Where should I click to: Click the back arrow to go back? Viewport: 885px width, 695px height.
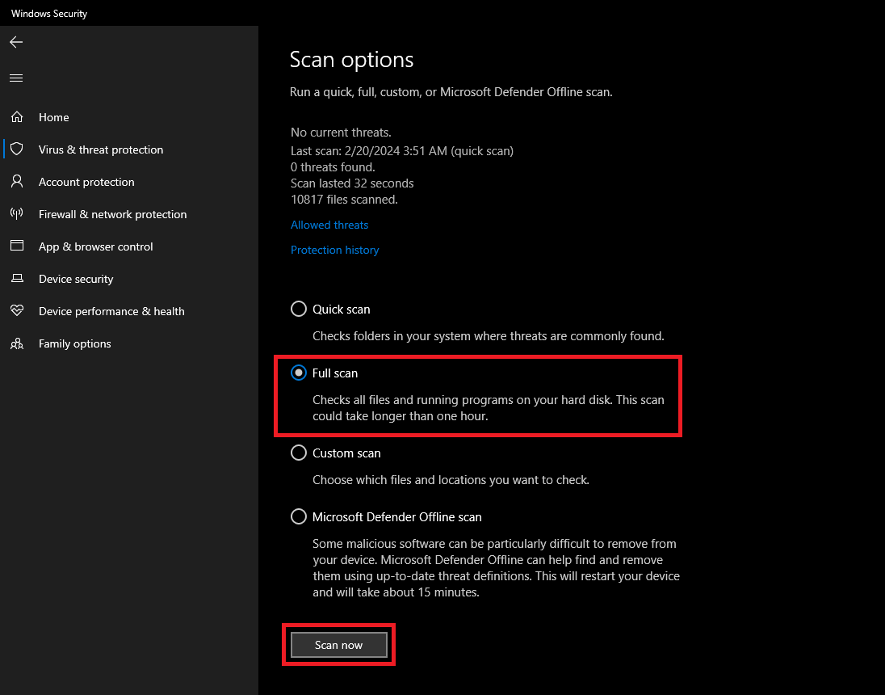coord(15,41)
